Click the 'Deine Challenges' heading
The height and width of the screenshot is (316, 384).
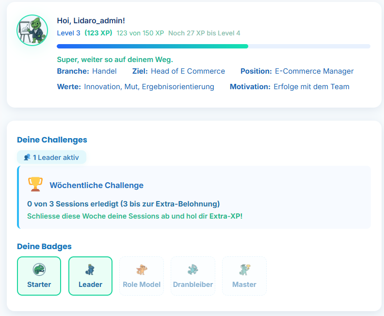coord(52,140)
